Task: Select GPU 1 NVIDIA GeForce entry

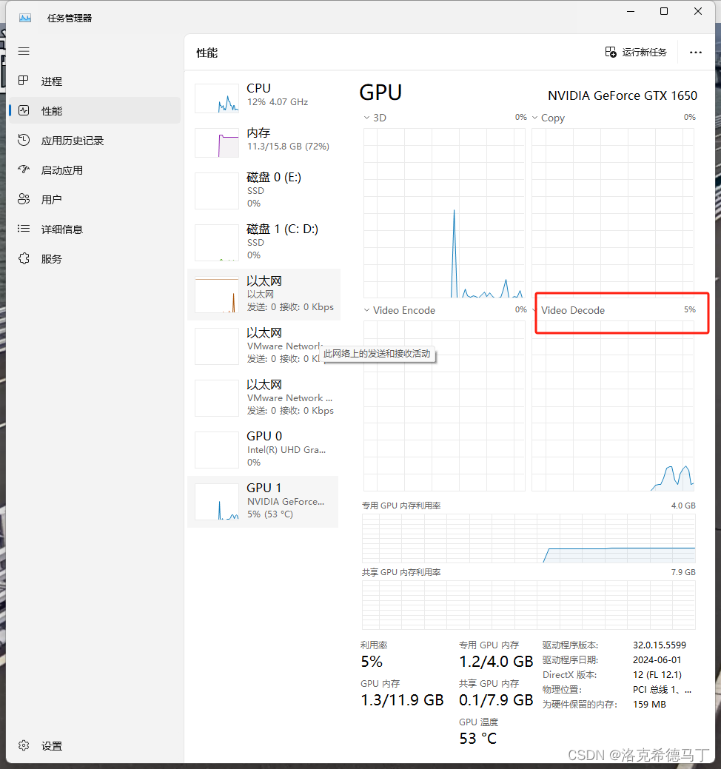Action: coord(263,501)
